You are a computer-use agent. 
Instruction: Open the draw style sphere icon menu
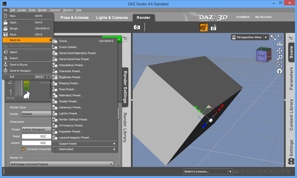click(273, 37)
